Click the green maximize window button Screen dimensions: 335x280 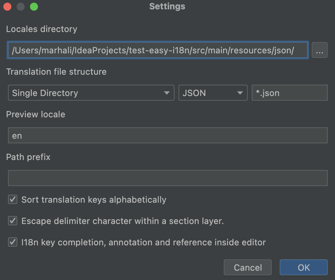coord(34,7)
